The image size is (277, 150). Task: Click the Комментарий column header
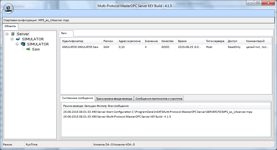click(x=258, y=41)
